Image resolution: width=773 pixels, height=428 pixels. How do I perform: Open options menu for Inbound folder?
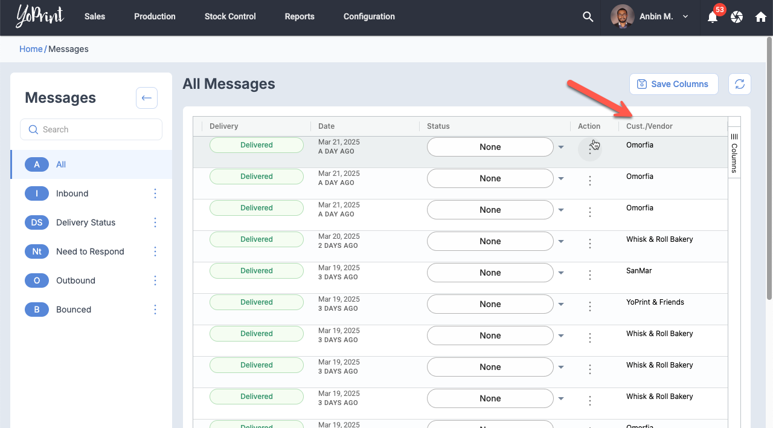(x=155, y=193)
